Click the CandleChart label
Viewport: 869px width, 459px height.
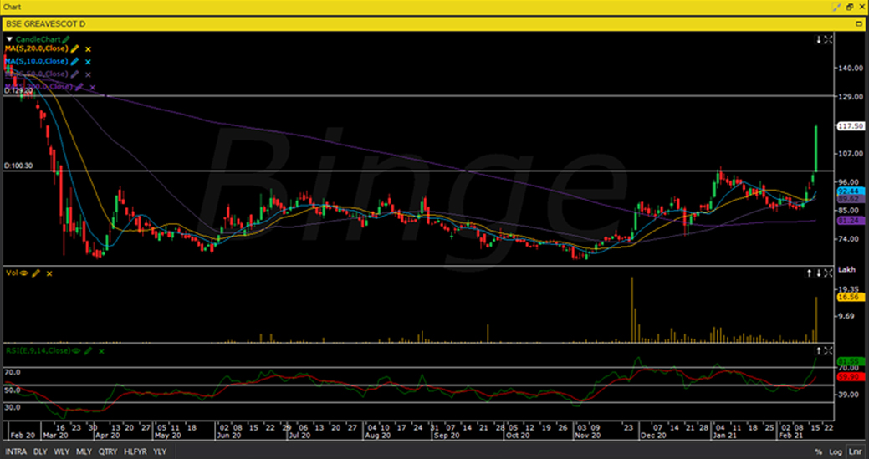(38, 40)
